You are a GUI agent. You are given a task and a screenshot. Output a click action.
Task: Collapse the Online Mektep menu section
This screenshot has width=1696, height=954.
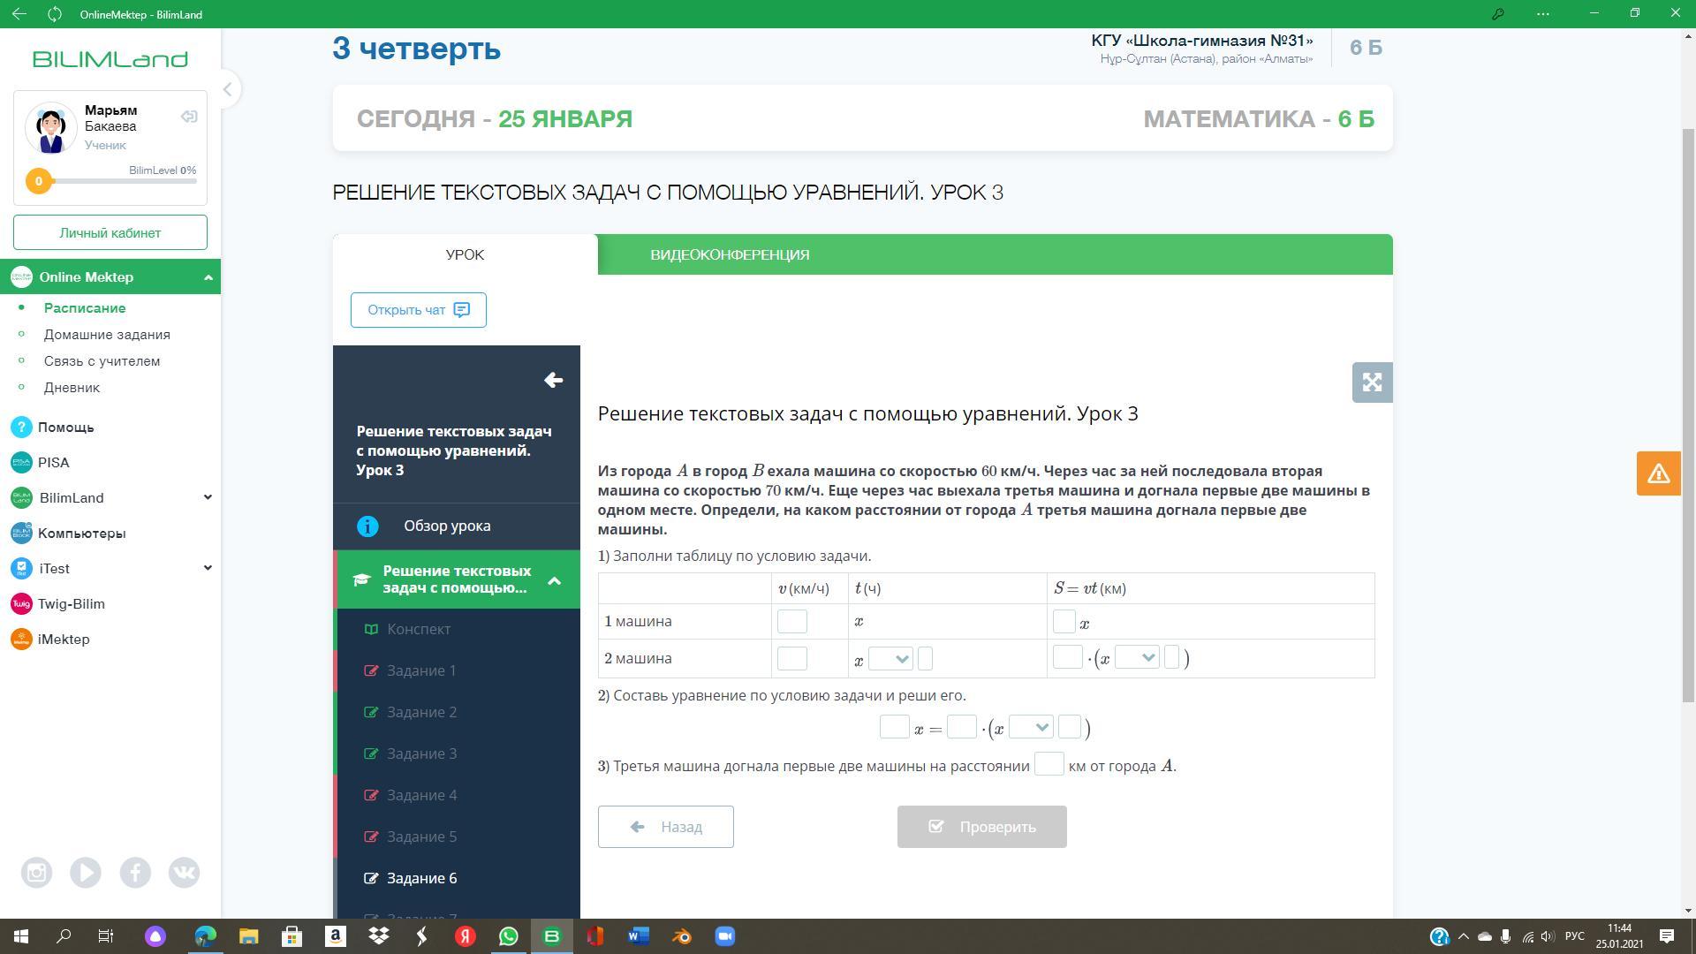(x=208, y=277)
